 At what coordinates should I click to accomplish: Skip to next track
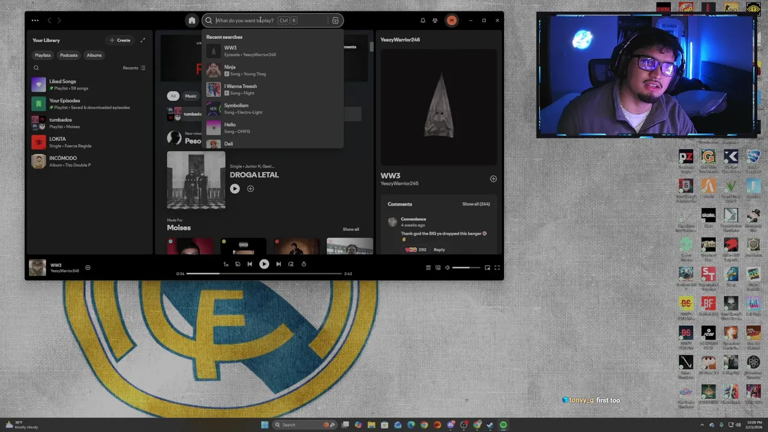[278, 264]
